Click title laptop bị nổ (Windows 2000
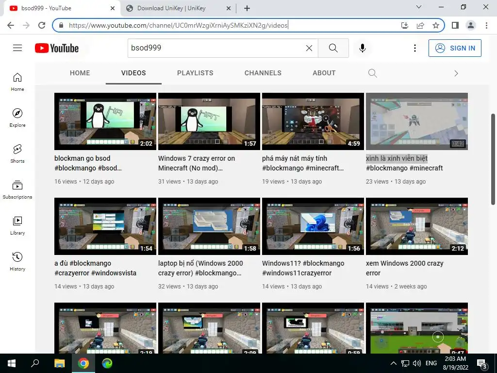 [200, 268]
